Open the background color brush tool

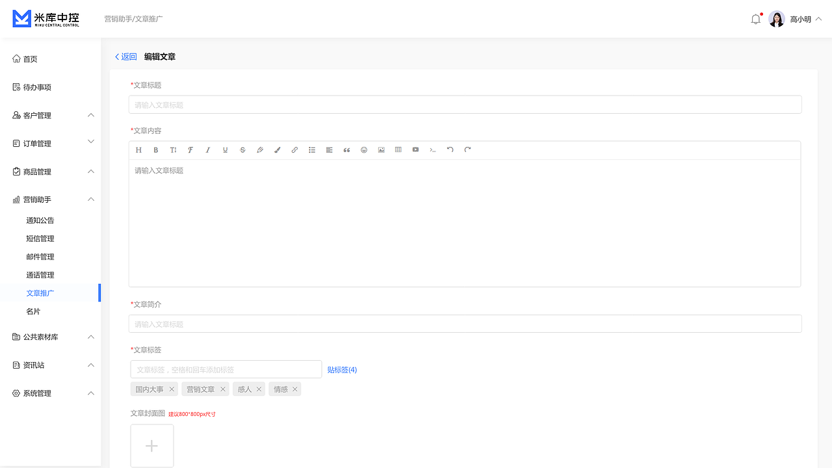[x=278, y=150]
